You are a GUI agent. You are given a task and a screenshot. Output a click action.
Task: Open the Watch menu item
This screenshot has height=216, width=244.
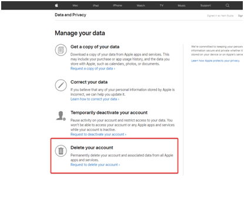141,5
